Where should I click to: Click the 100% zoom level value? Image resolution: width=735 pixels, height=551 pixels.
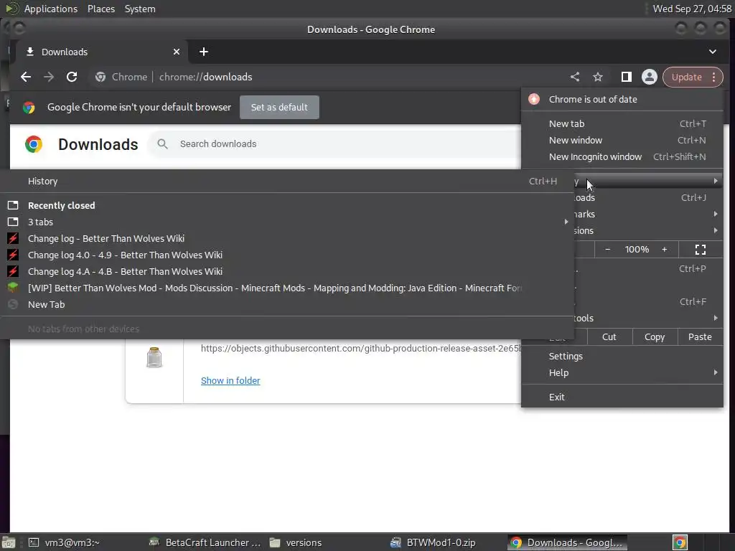pos(637,250)
